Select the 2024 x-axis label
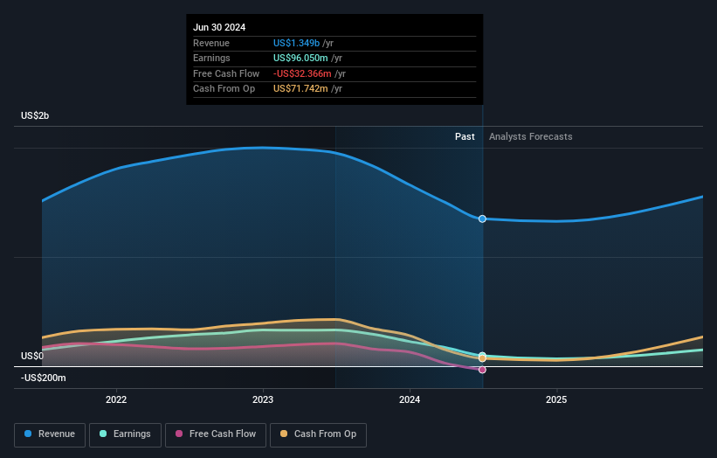 coord(410,399)
